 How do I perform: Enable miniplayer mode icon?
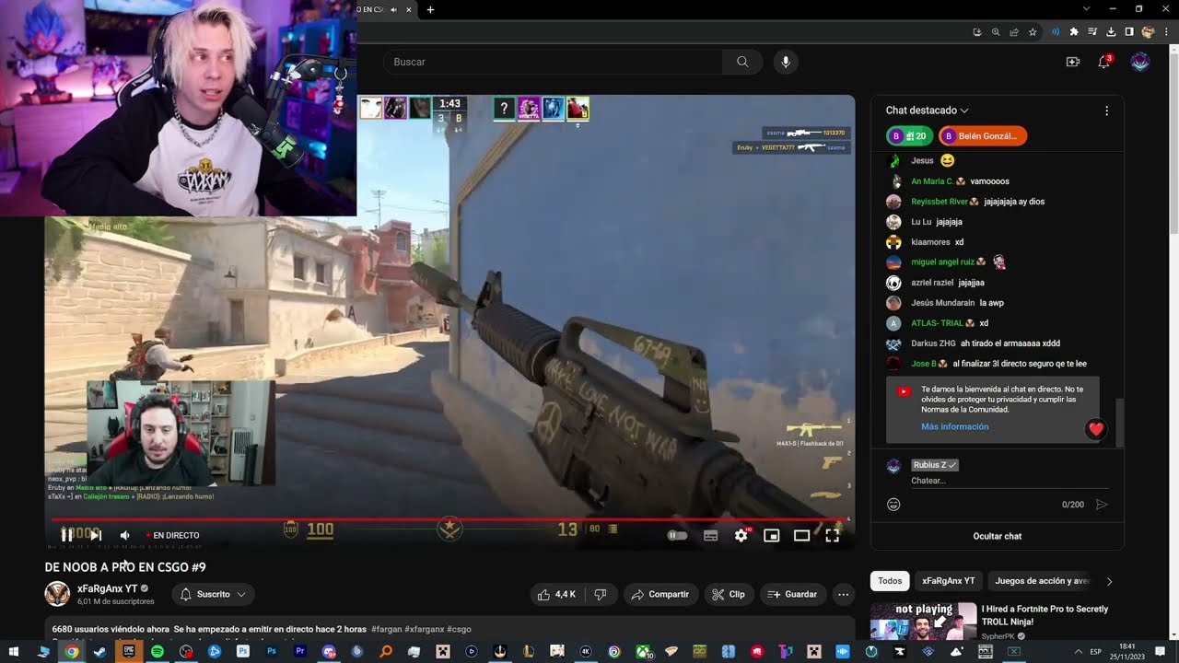click(771, 535)
